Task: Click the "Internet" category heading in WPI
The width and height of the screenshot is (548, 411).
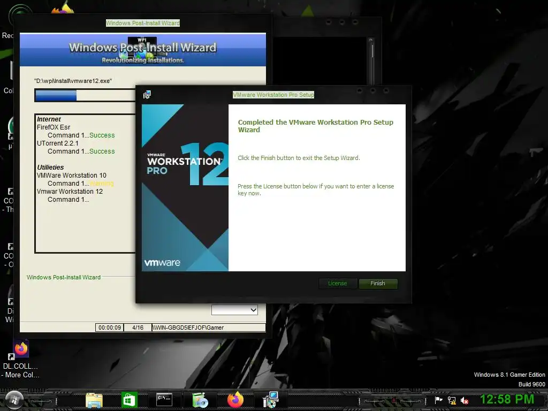Action: [x=49, y=119]
